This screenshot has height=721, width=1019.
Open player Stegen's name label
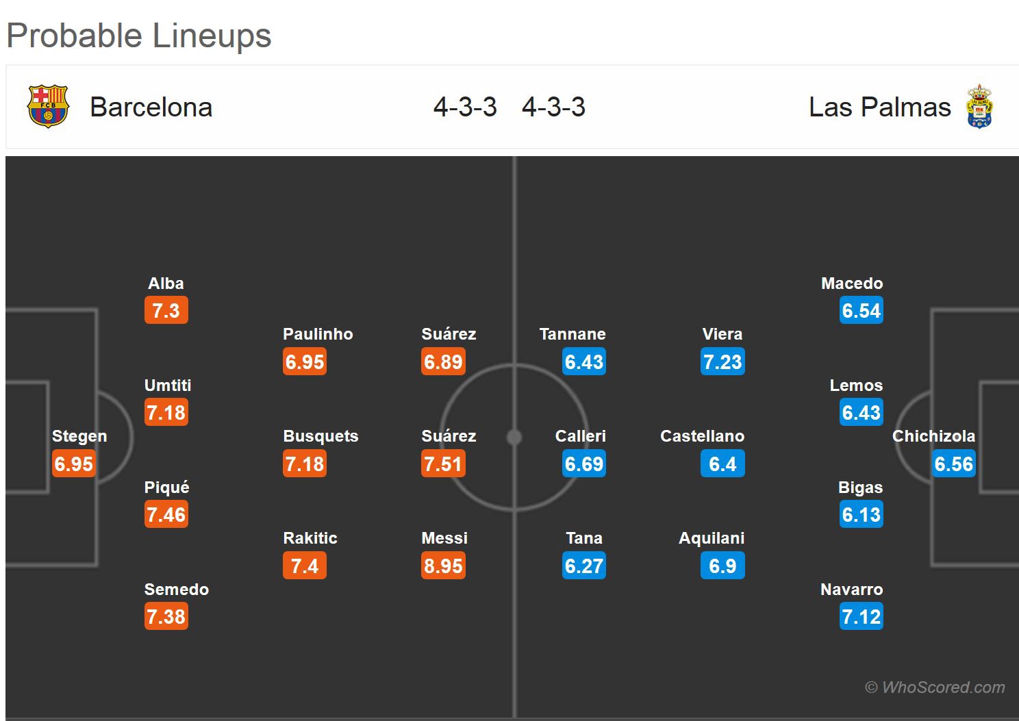79,436
